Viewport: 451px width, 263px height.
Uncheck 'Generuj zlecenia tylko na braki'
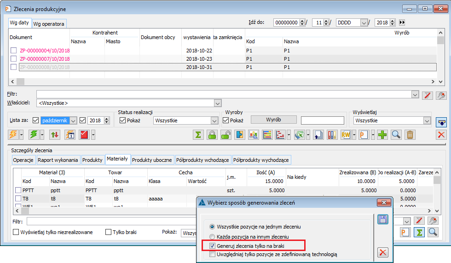click(x=212, y=246)
